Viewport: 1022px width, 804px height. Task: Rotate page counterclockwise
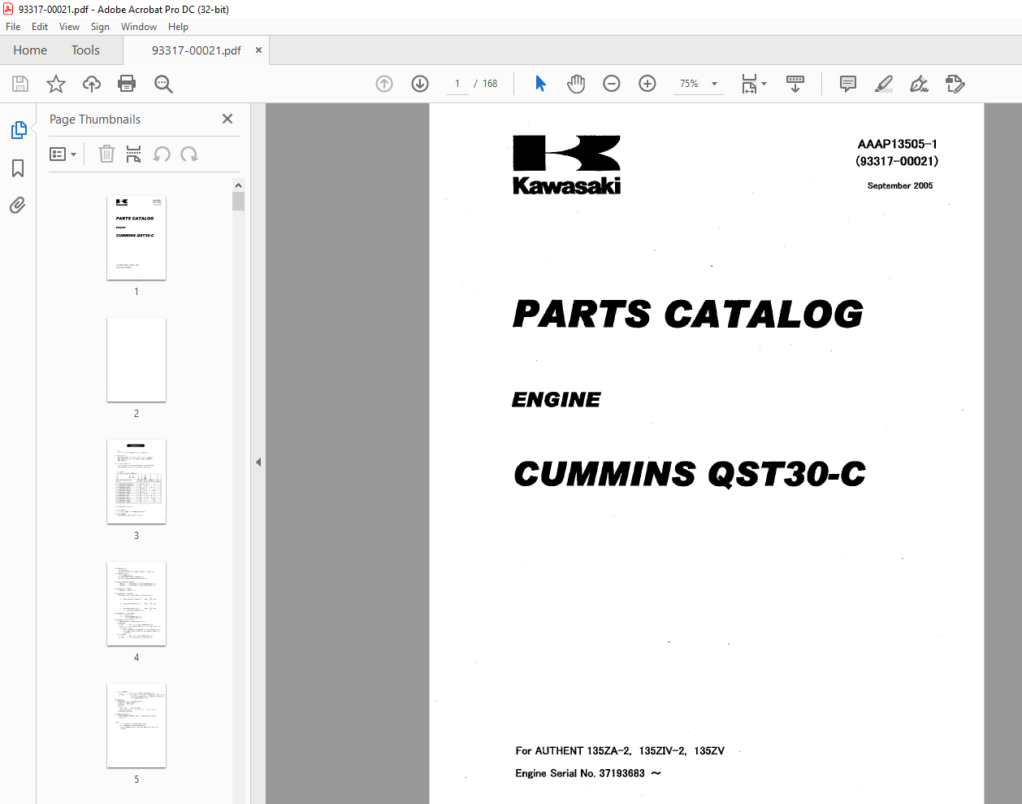pyautogui.click(x=162, y=154)
